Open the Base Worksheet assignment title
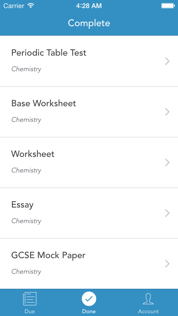 pos(44,103)
